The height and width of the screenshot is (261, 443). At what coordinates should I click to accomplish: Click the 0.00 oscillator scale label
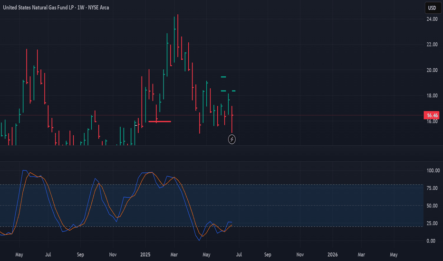[x=431, y=241]
